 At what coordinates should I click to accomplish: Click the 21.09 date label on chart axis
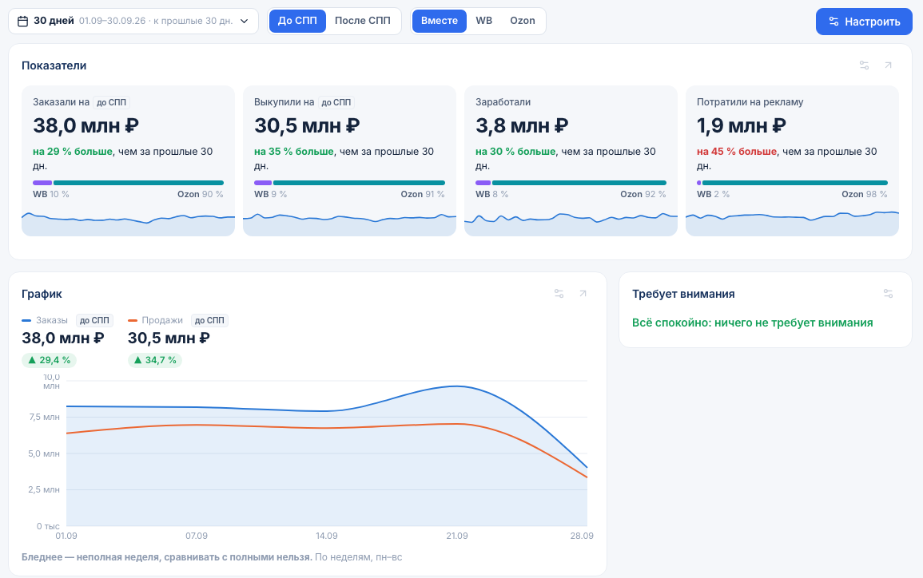point(457,536)
